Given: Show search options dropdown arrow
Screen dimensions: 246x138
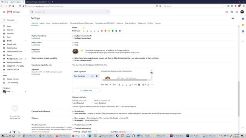Looking at the screenshot, I should 107,12.
